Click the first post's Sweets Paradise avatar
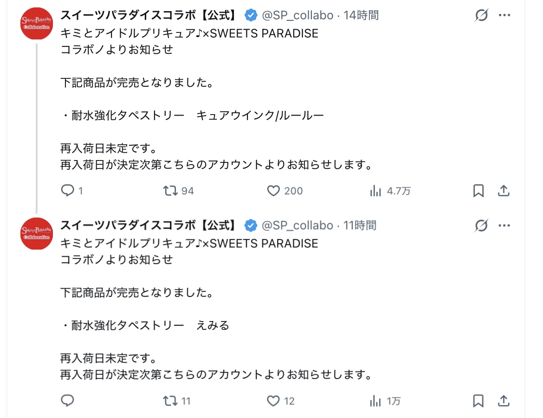Image resolution: width=543 pixels, height=418 pixels. click(x=37, y=24)
